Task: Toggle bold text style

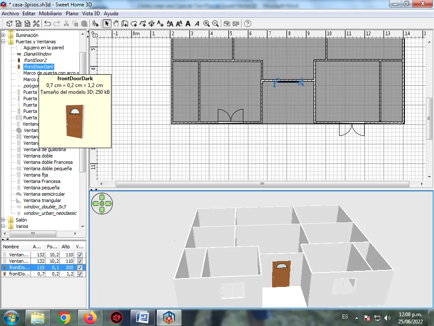Action: point(188,24)
